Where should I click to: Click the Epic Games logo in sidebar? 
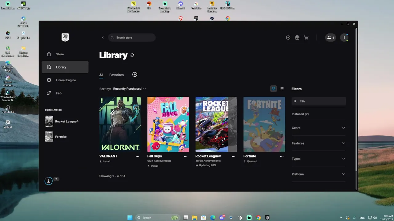tap(65, 37)
